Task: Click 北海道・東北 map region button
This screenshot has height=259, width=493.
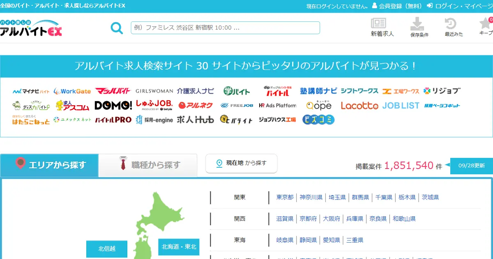Action: [179, 247]
